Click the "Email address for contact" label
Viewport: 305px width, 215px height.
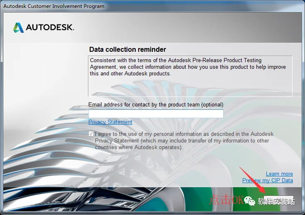[x=156, y=105]
